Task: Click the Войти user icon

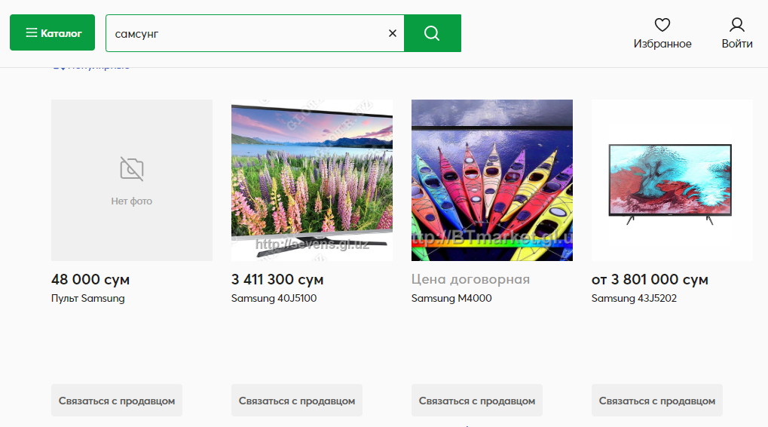Action: (x=736, y=24)
